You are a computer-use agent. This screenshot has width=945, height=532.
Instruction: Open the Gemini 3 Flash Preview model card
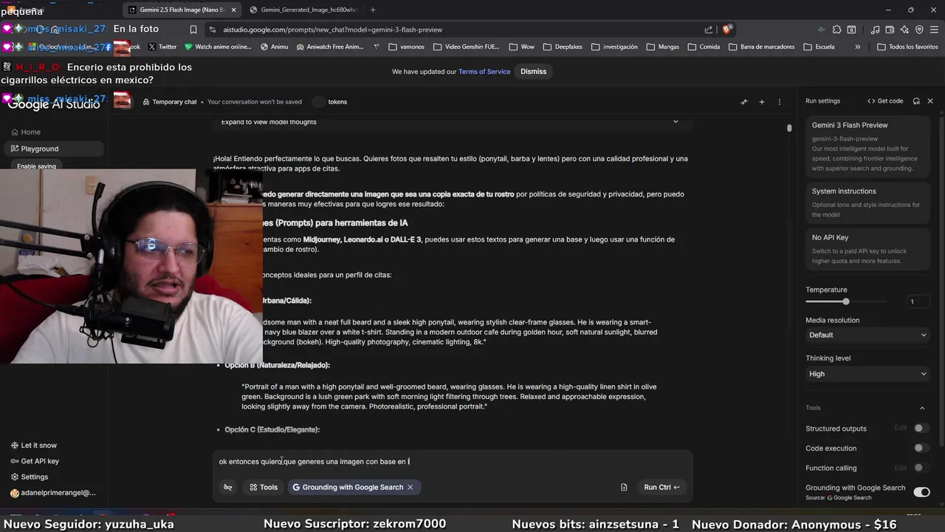click(x=867, y=146)
